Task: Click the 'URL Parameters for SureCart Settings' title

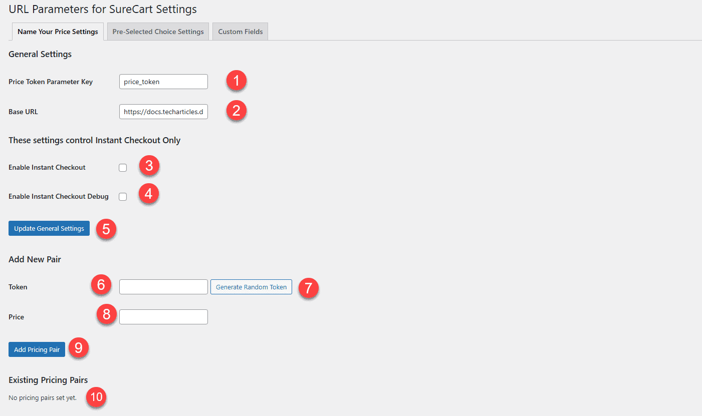Action: tap(103, 9)
